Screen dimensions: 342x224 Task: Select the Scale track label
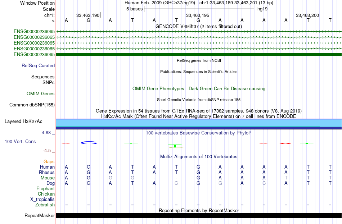click(49, 9)
